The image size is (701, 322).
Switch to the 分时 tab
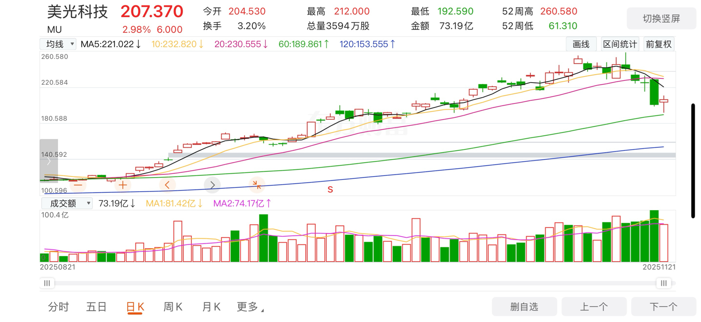[x=58, y=307]
